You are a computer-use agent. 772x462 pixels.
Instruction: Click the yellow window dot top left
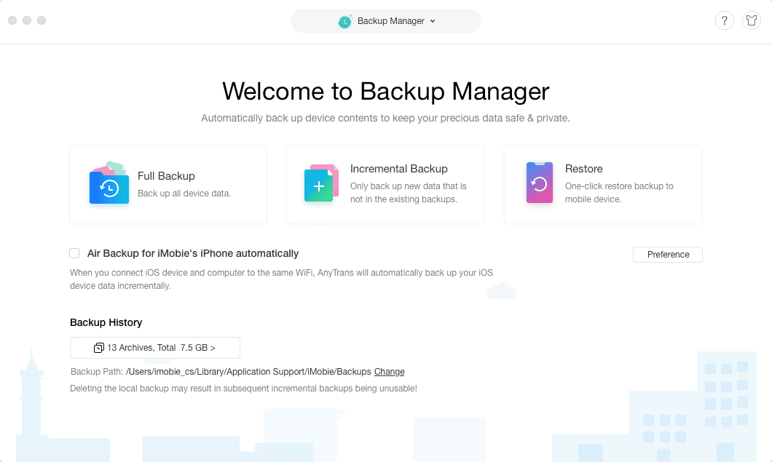(27, 20)
